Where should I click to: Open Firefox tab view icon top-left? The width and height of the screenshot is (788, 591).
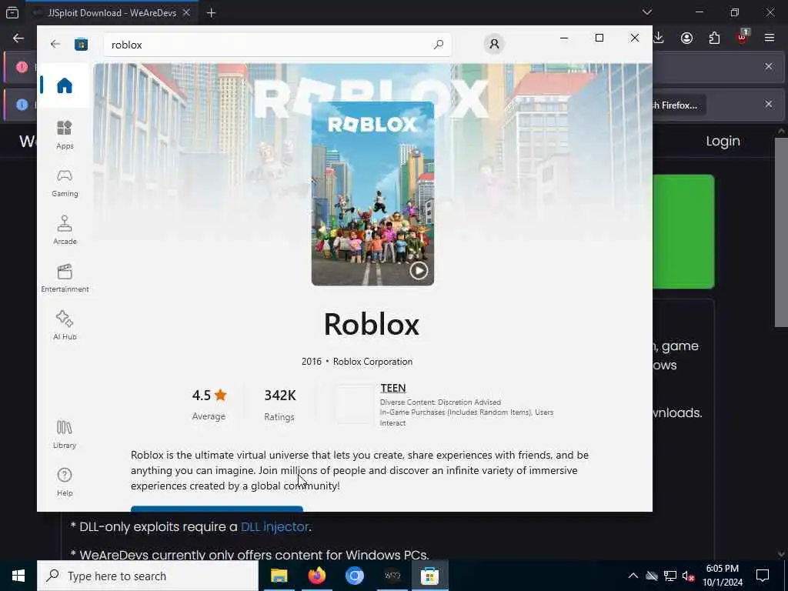[12, 12]
